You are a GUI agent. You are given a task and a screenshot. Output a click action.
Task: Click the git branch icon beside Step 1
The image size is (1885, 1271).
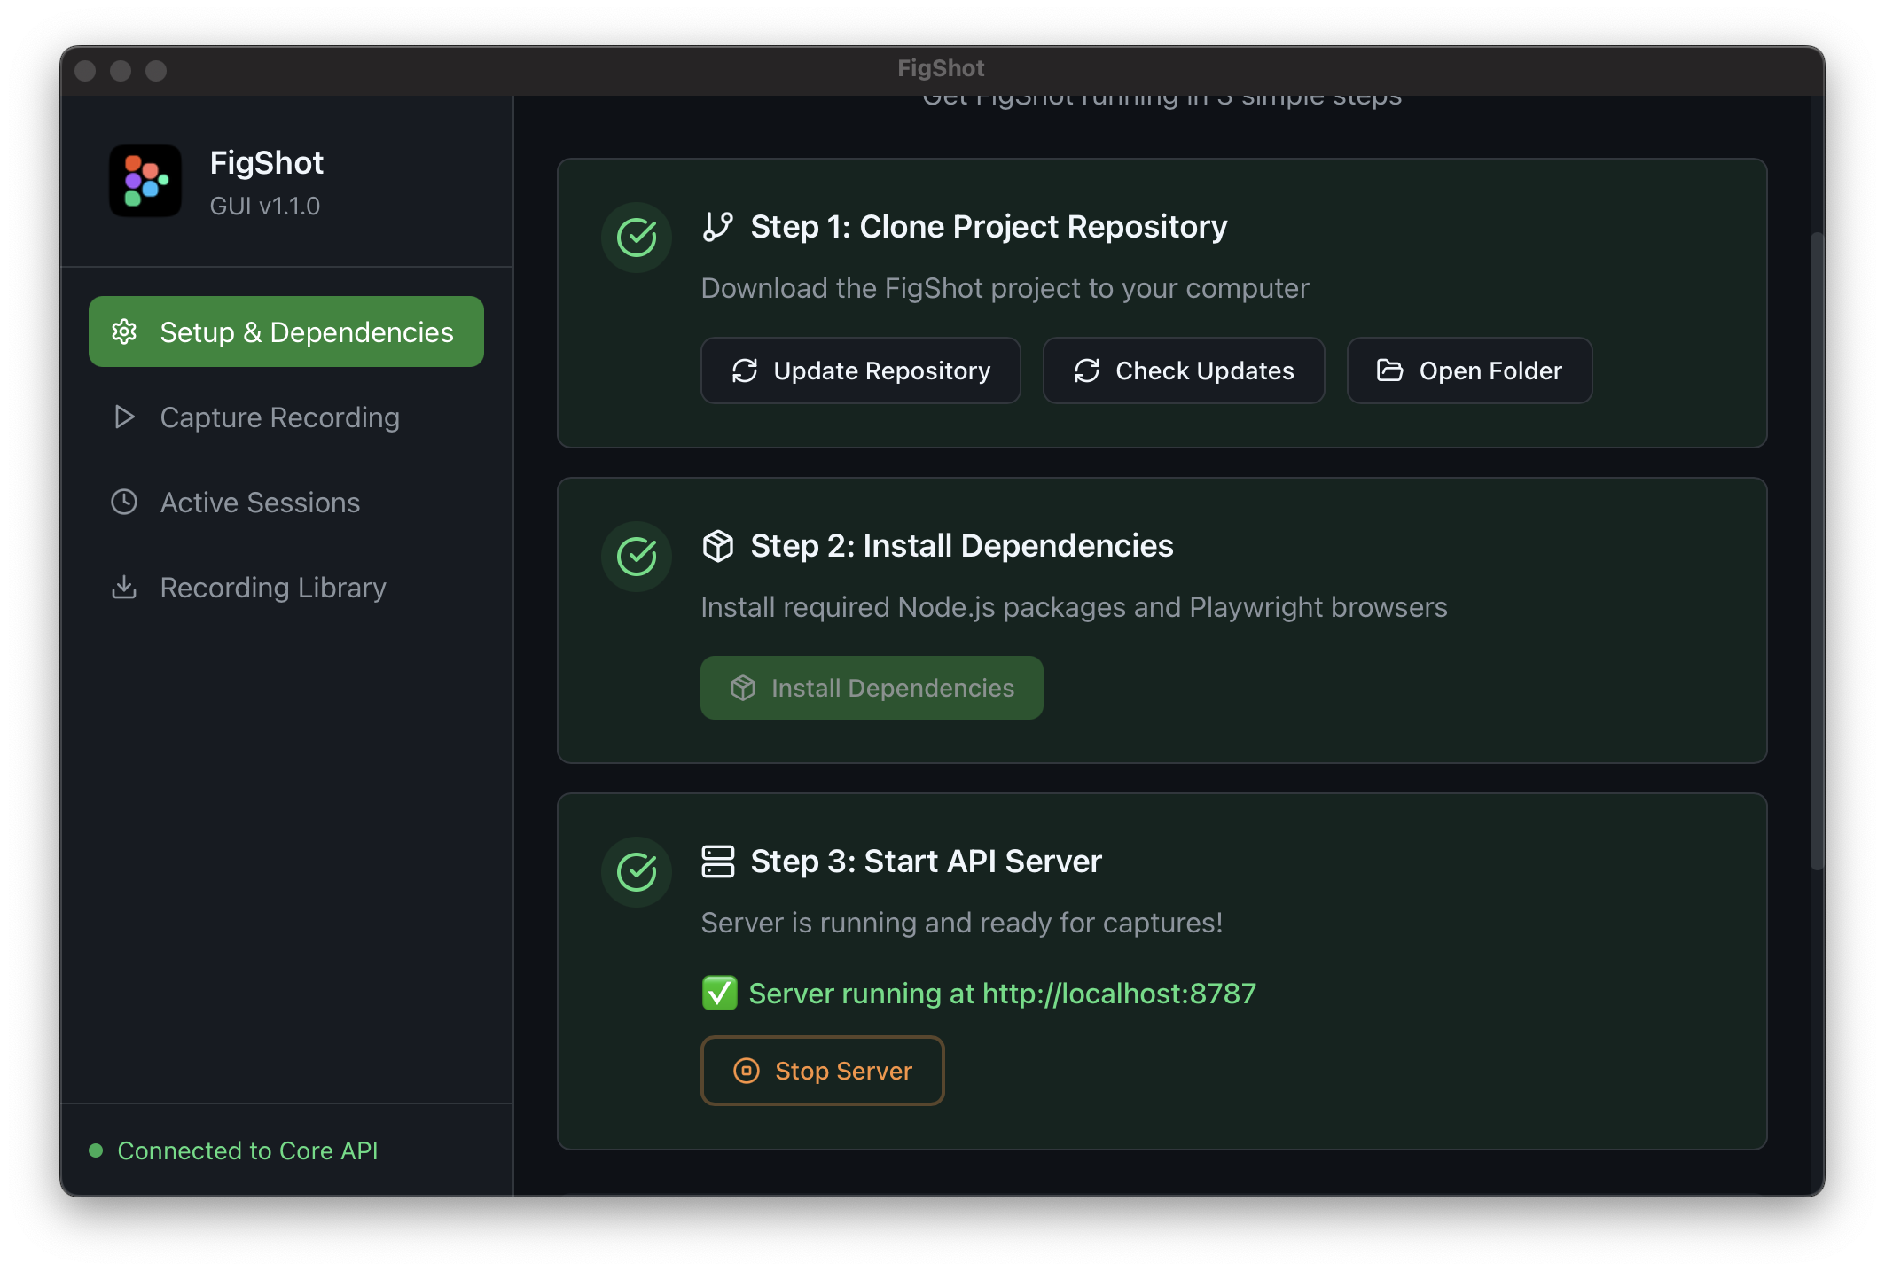click(x=719, y=226)
